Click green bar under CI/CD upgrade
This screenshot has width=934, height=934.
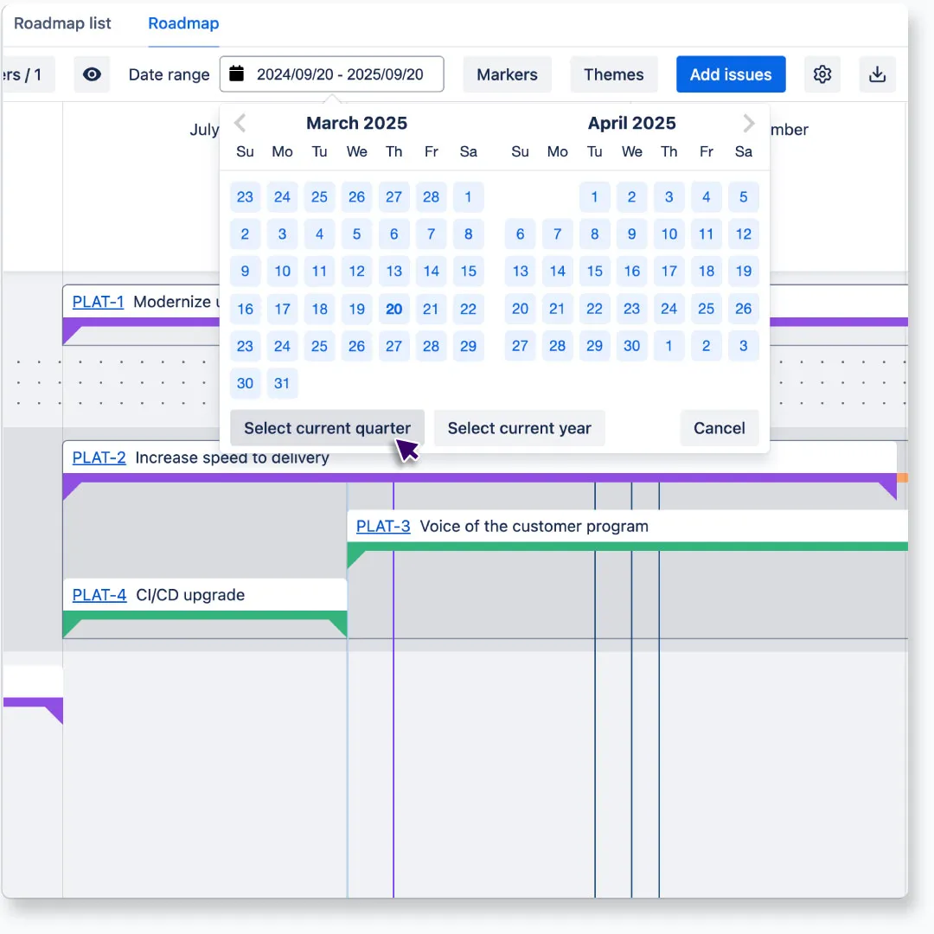[204, 616]
